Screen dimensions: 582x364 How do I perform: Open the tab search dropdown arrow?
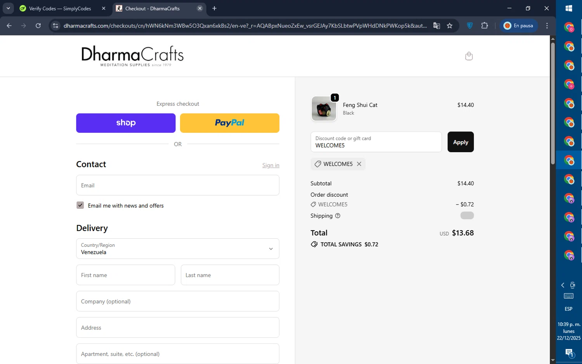pos(8,9)
